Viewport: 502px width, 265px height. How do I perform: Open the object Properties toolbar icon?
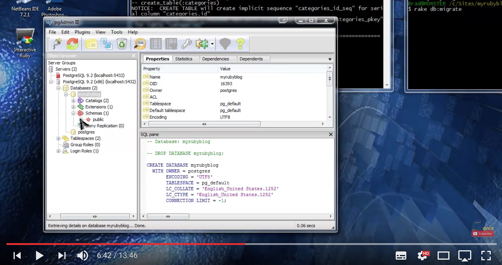point(91,44)
